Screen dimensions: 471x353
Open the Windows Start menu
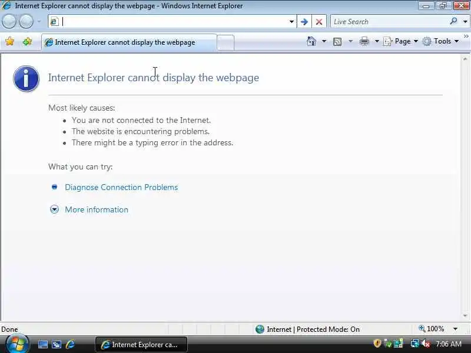pos(17,344)
